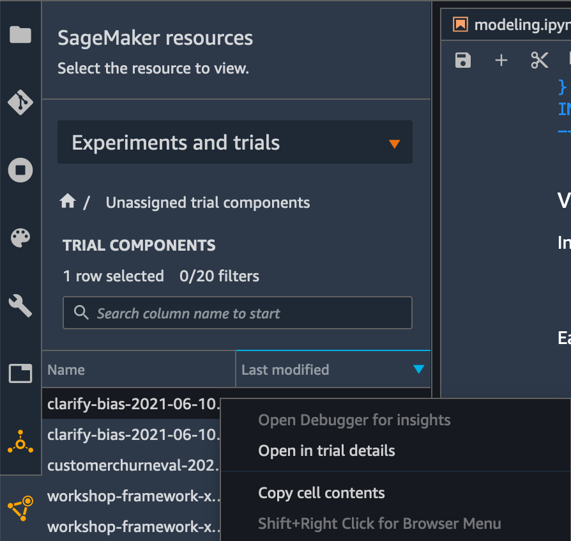Open the Git sidebar panel

tap(20, 102)
